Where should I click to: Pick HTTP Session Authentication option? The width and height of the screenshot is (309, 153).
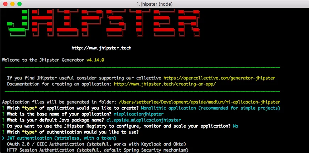[98, 150]
